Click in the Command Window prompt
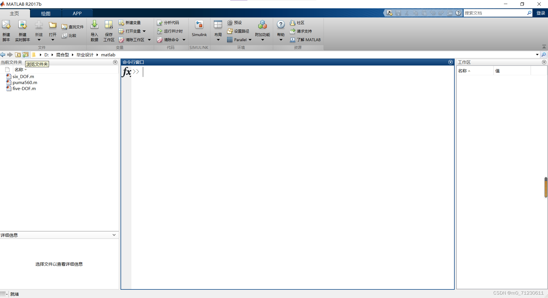548x298 pixels. (292, 72)
